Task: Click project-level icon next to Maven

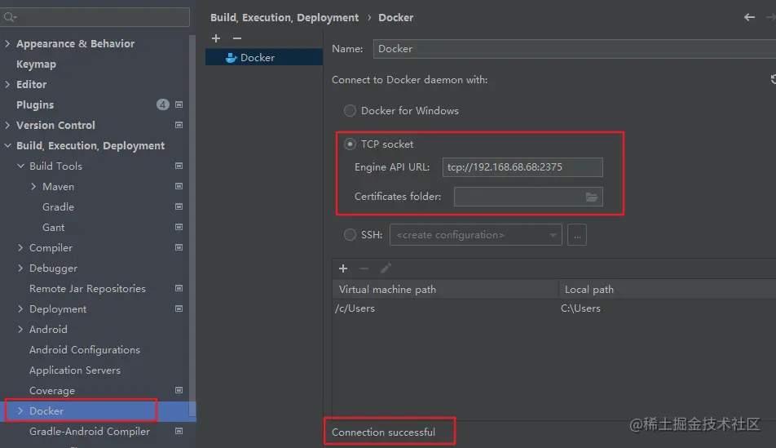Action: (179, 186)
